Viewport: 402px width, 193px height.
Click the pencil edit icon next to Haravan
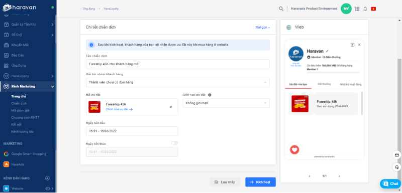click(327, 51)
